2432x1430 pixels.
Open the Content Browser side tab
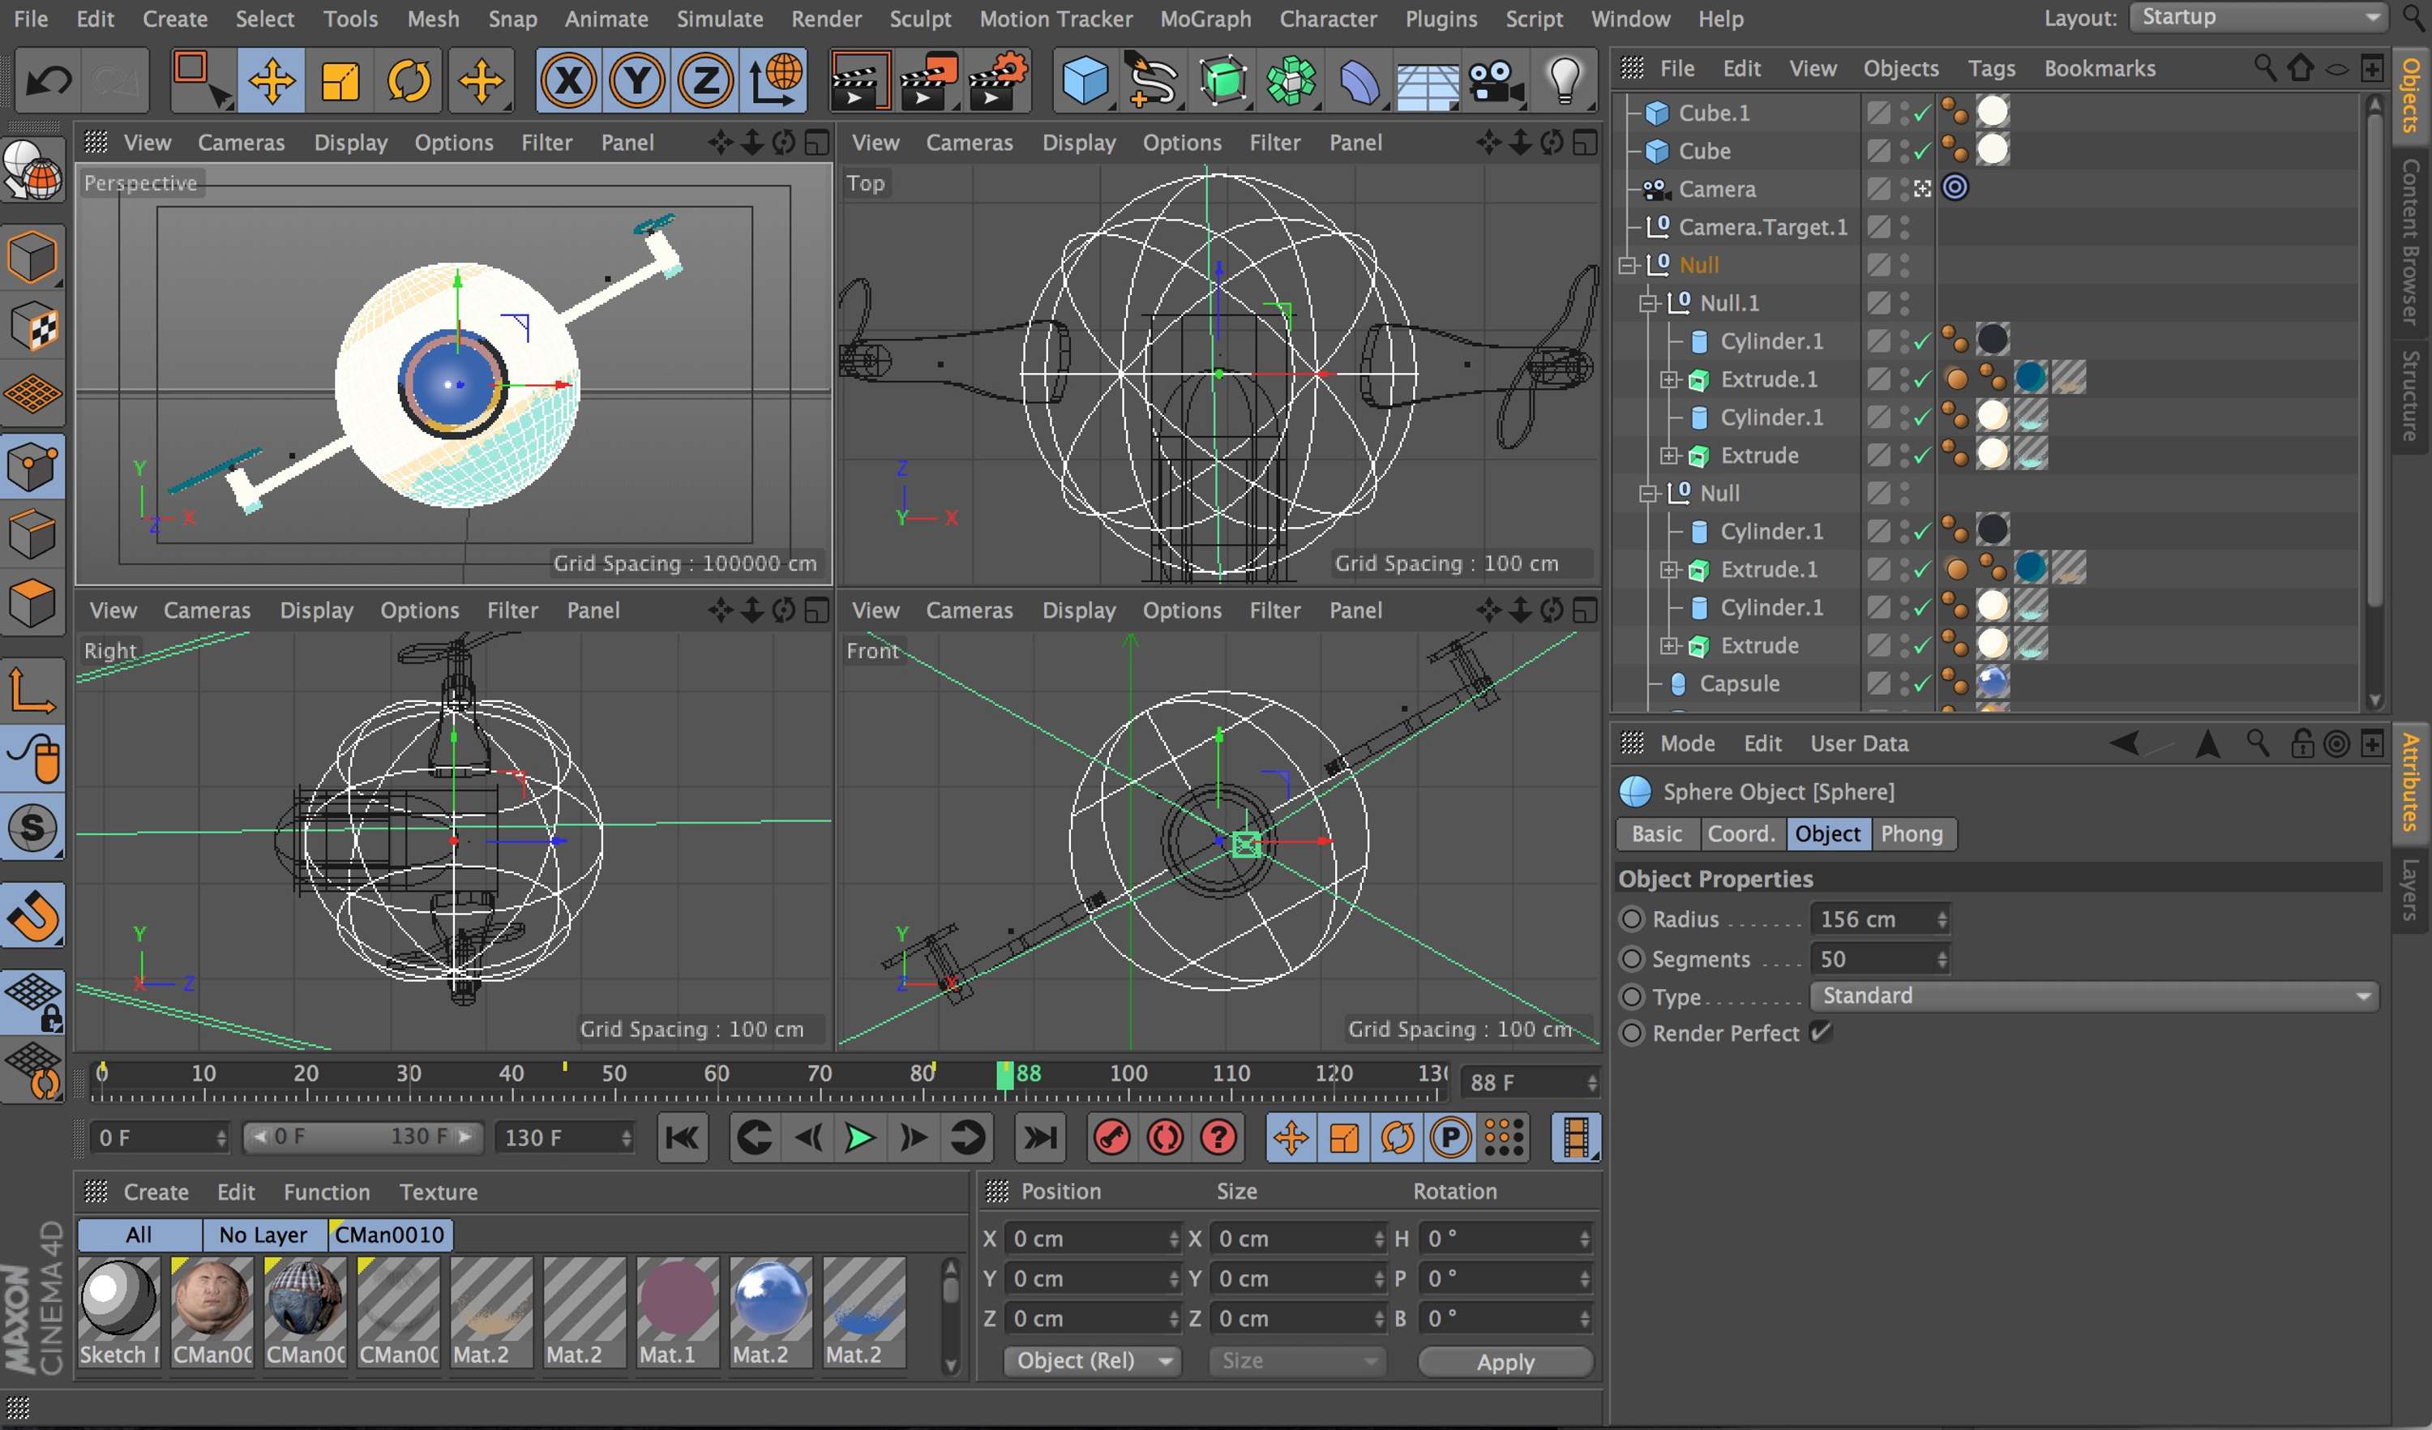point(2410,242)
